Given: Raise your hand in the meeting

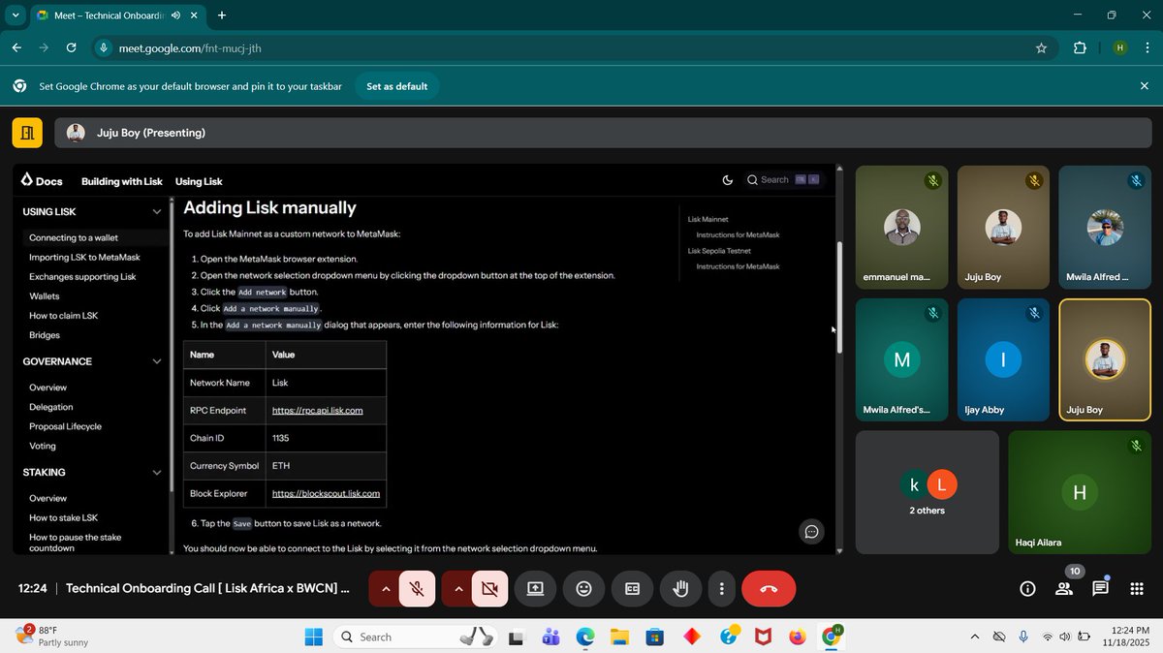Looking at the screenshot, I should (680, 588).
